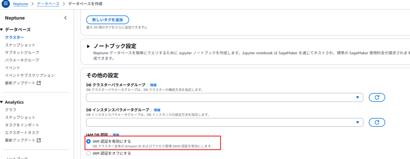410x159 pixels.
Task: Select IAM 認証をオフにする radio button
Action: 88,153
